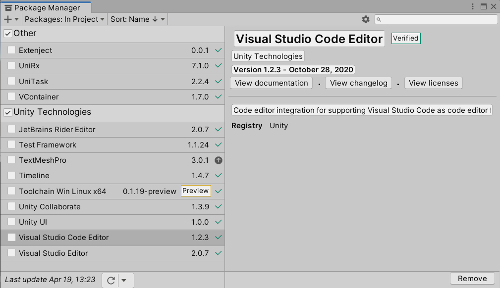Click the Preview tag on Toolchain
The height and width of the screenshot is (288, 500).
196,191
